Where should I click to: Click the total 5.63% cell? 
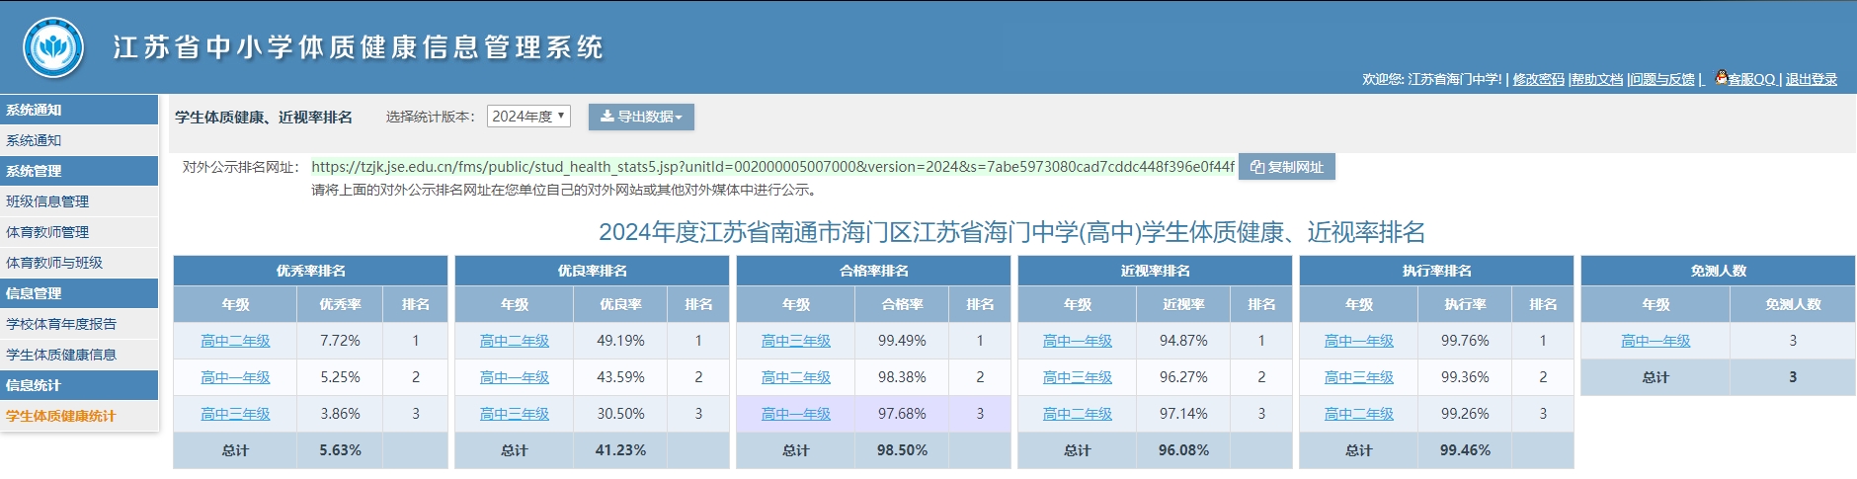pos(340,450)
